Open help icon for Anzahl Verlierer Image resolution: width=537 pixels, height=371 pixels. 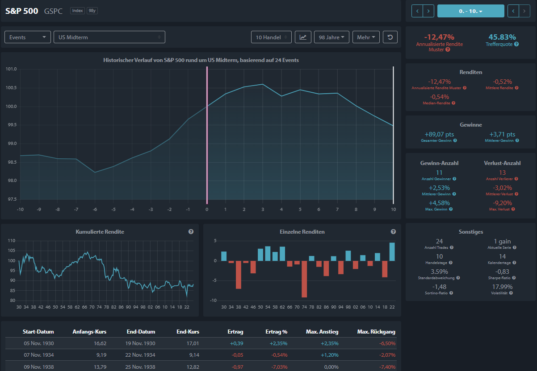point(515,179)
